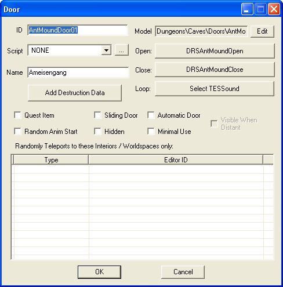
Task: Choose the DRSAntMoundOpen sound button
Action: [215, 51]
